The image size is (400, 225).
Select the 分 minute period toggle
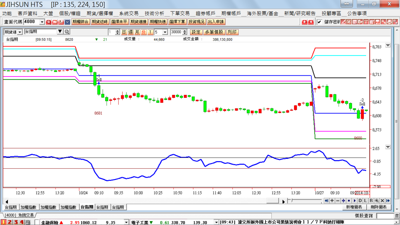click(143, 32)
